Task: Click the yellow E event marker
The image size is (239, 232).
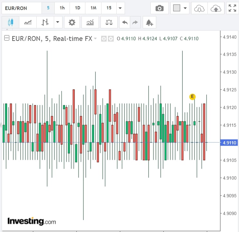Action: pos(192,96)
